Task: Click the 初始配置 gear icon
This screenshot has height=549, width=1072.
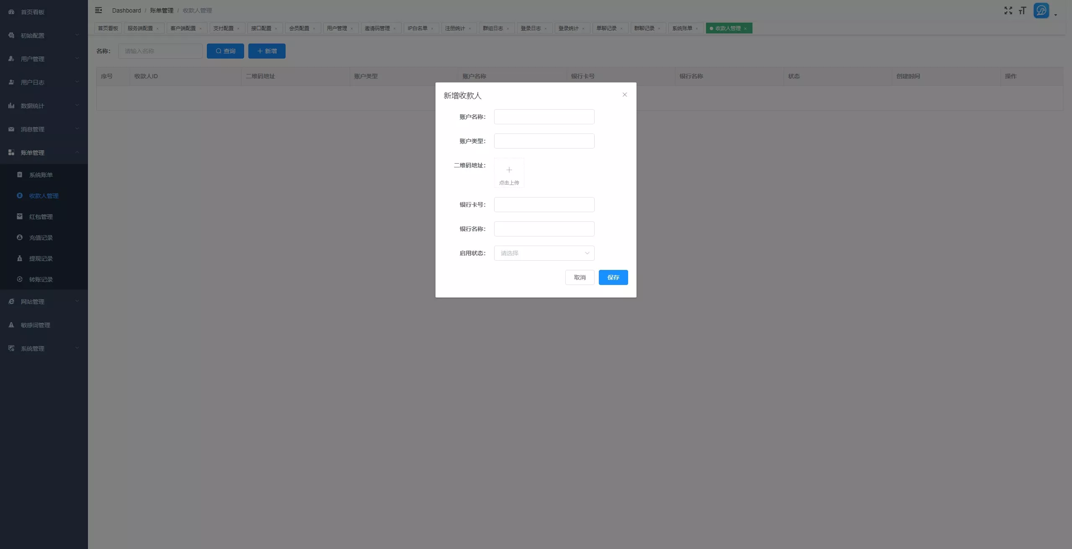Action: coord(11,35)
